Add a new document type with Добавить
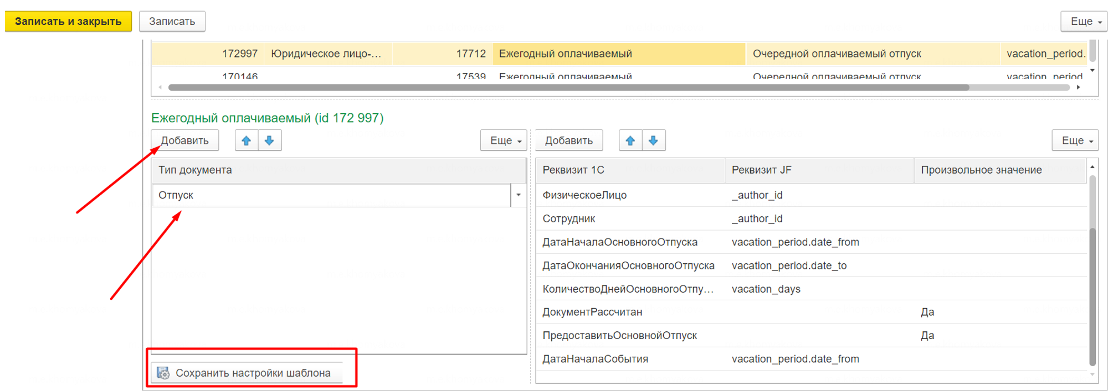 click(184, 140)
